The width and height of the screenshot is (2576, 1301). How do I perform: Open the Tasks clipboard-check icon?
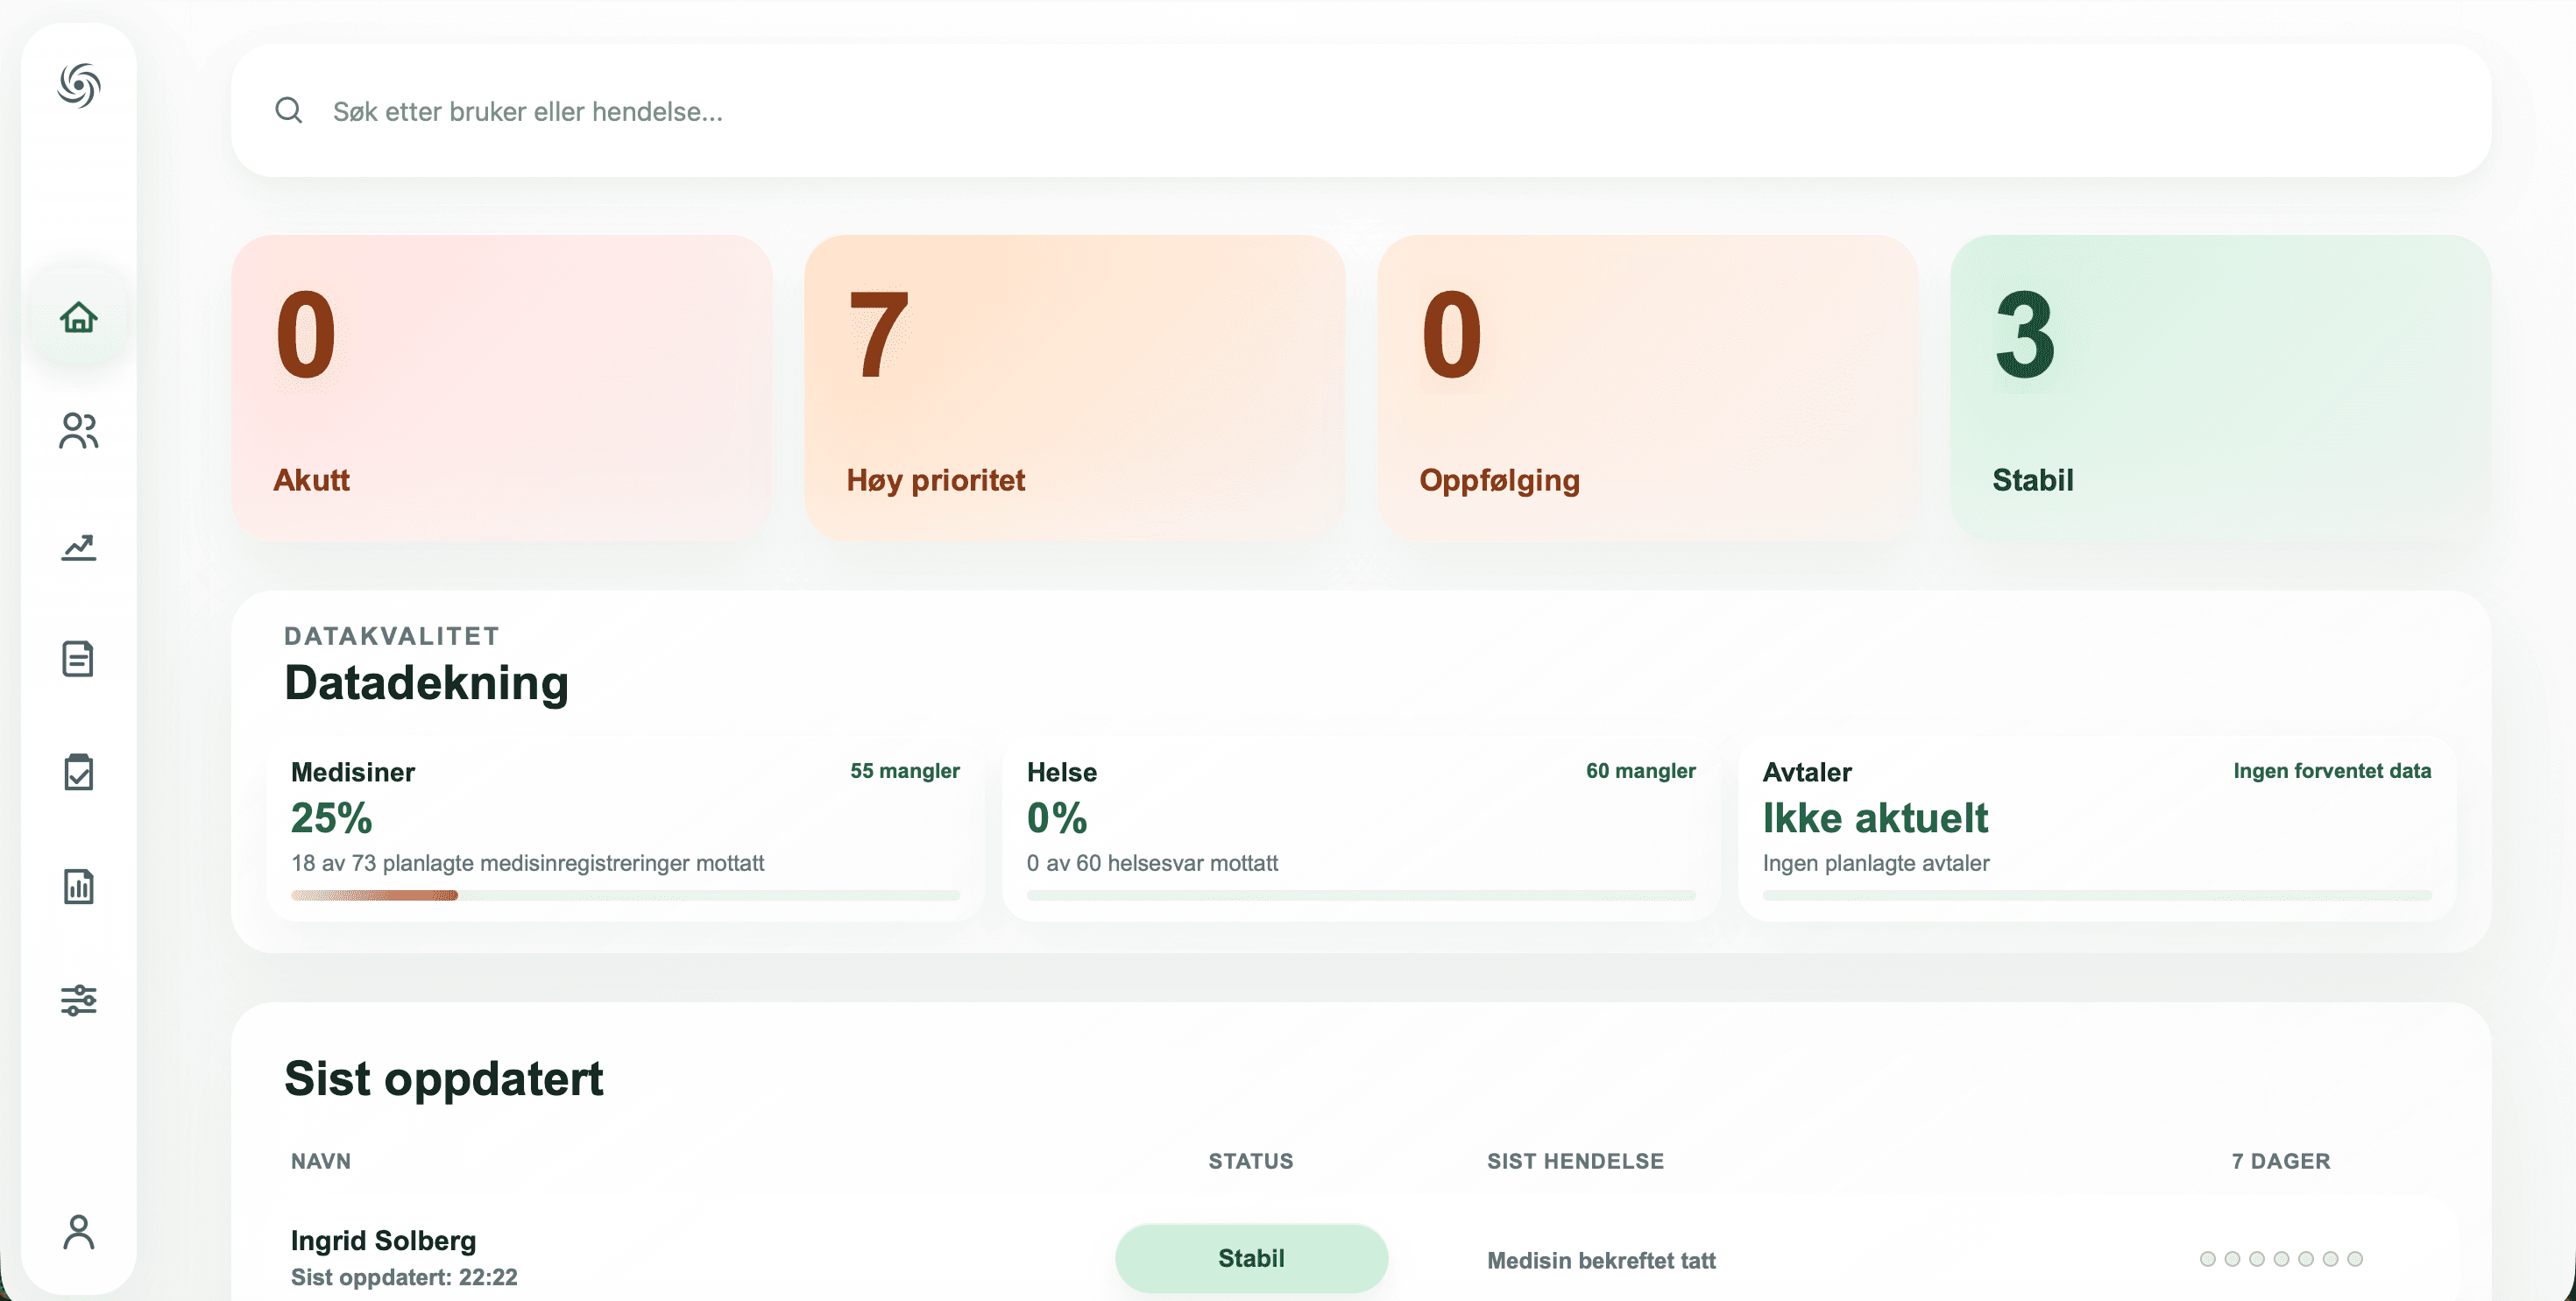click(79, 772)
